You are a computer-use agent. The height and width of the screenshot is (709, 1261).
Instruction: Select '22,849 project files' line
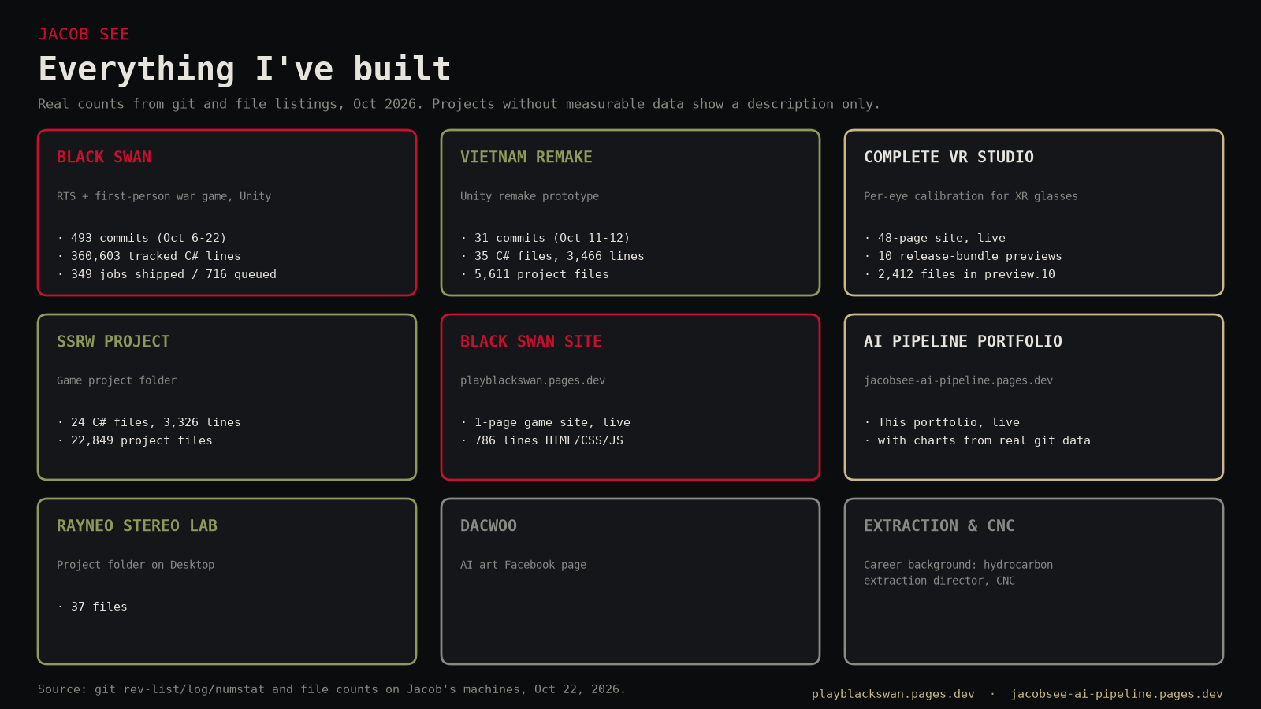[141, 440]
